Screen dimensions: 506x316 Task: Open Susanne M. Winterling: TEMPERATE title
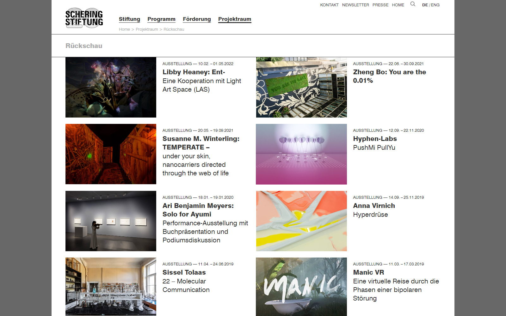click(x=201, y=143)
